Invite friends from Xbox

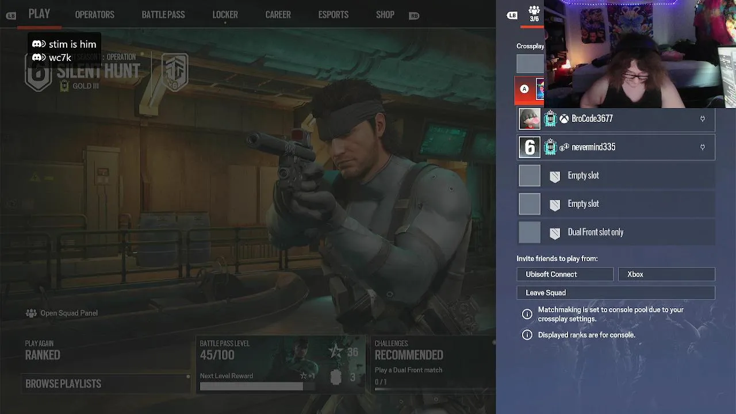pyautogui.click(x=666, y=274)
